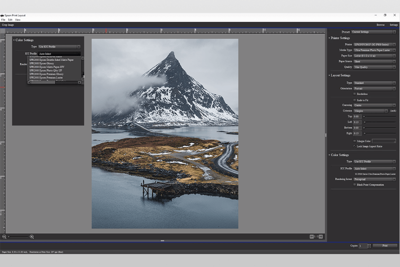Open the View menu
Viewport: 400px width, 267px height.
point(17,20)
